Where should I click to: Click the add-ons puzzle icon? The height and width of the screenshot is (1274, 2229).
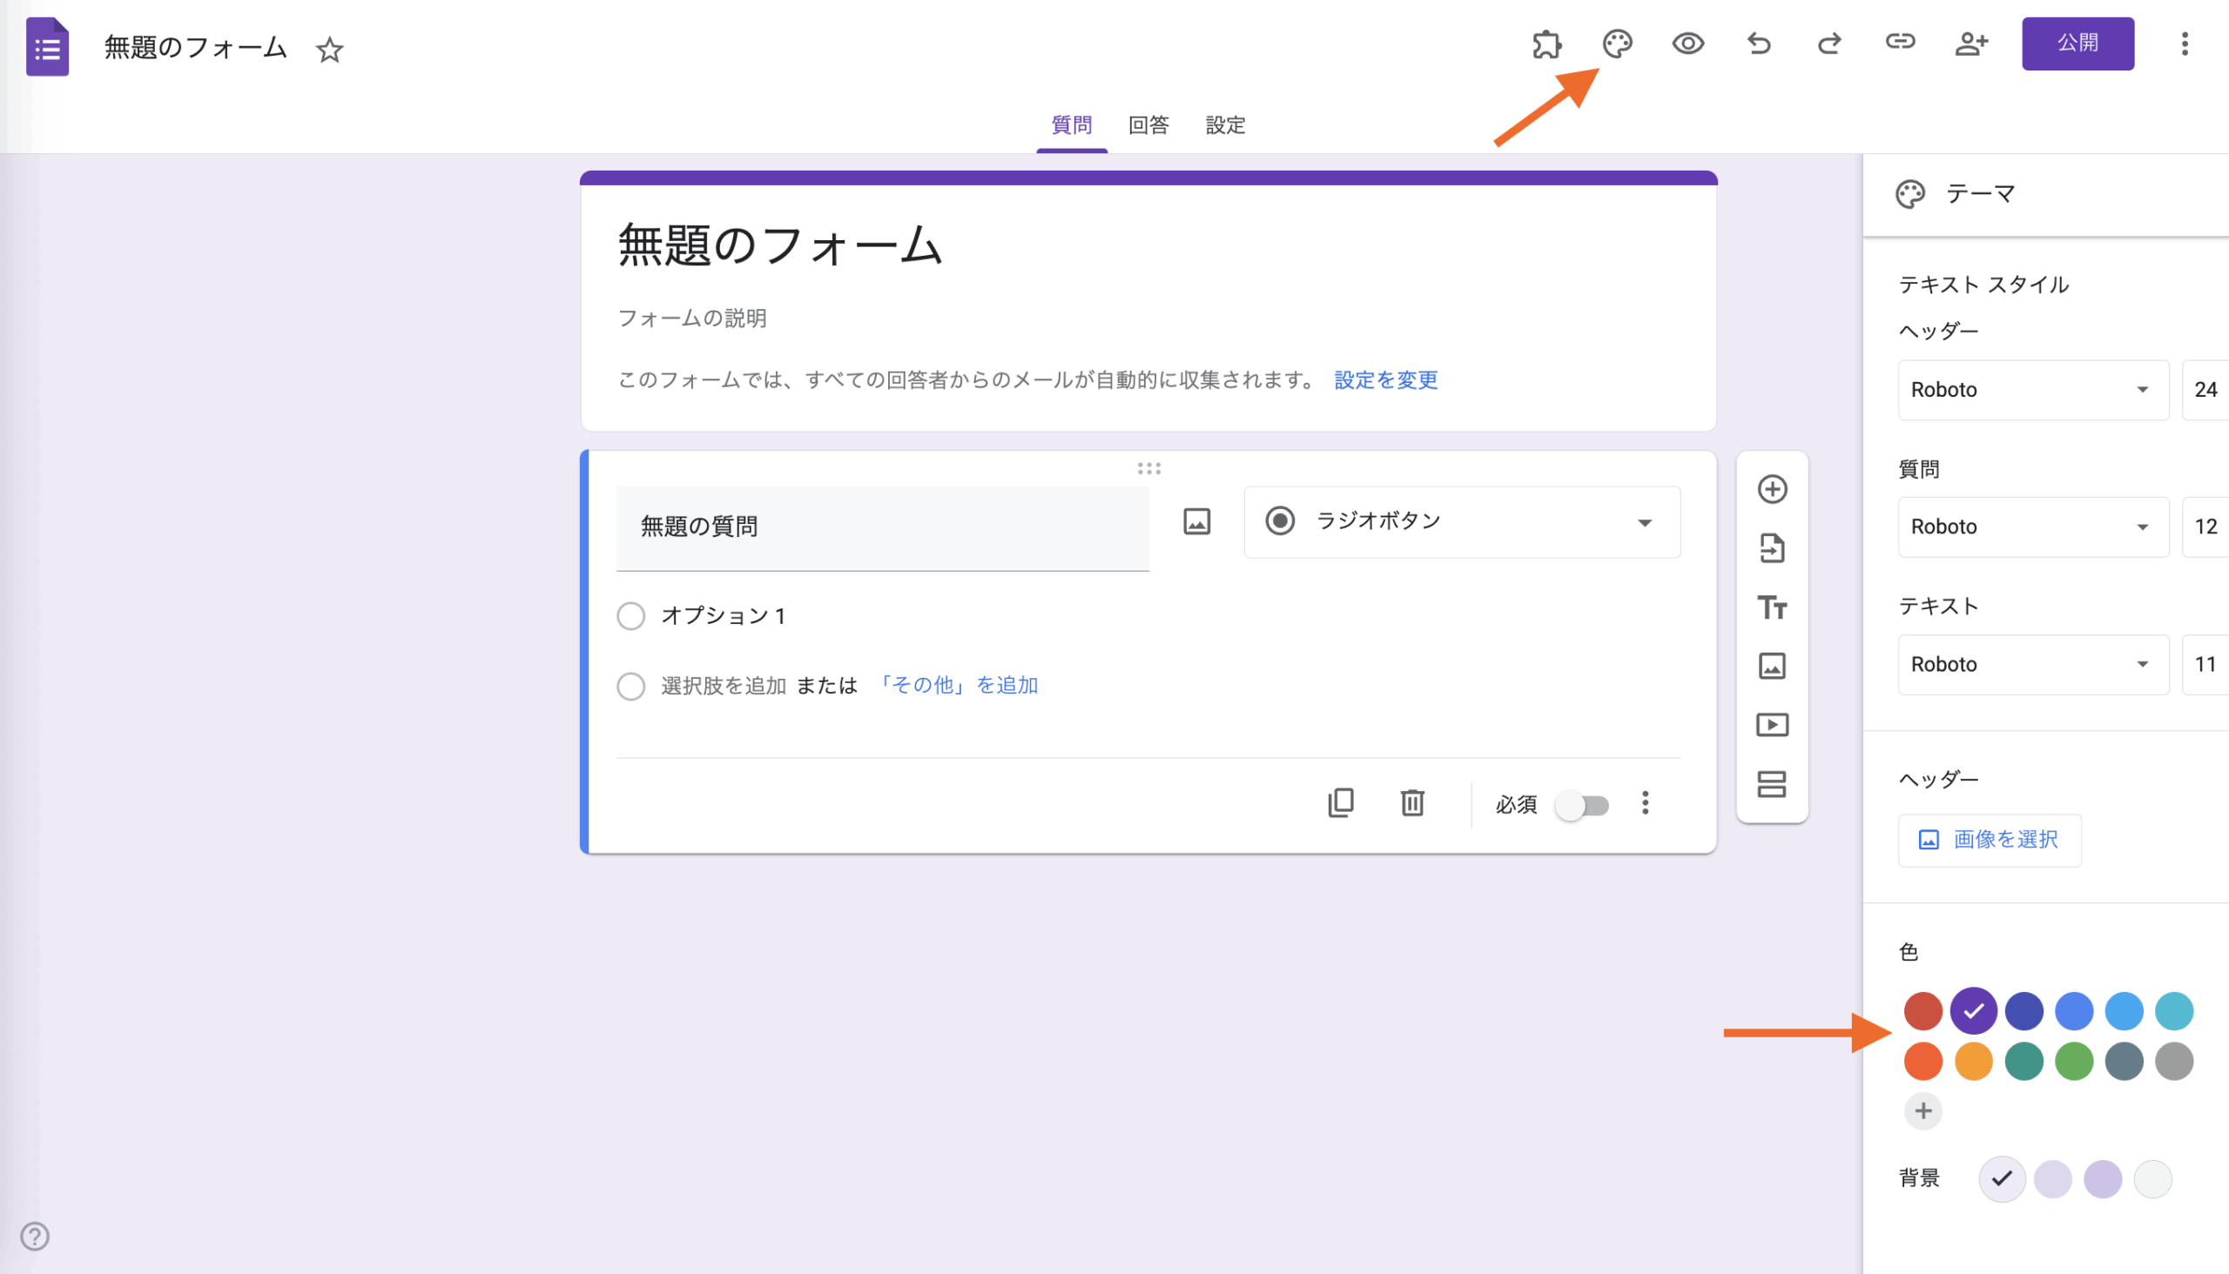(1547, 44)
